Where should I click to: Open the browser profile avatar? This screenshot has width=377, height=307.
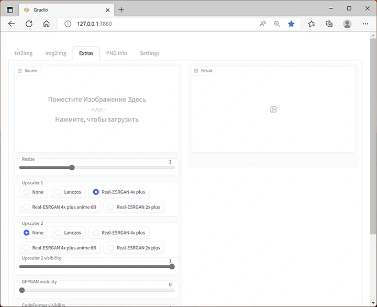coord(347,24)
